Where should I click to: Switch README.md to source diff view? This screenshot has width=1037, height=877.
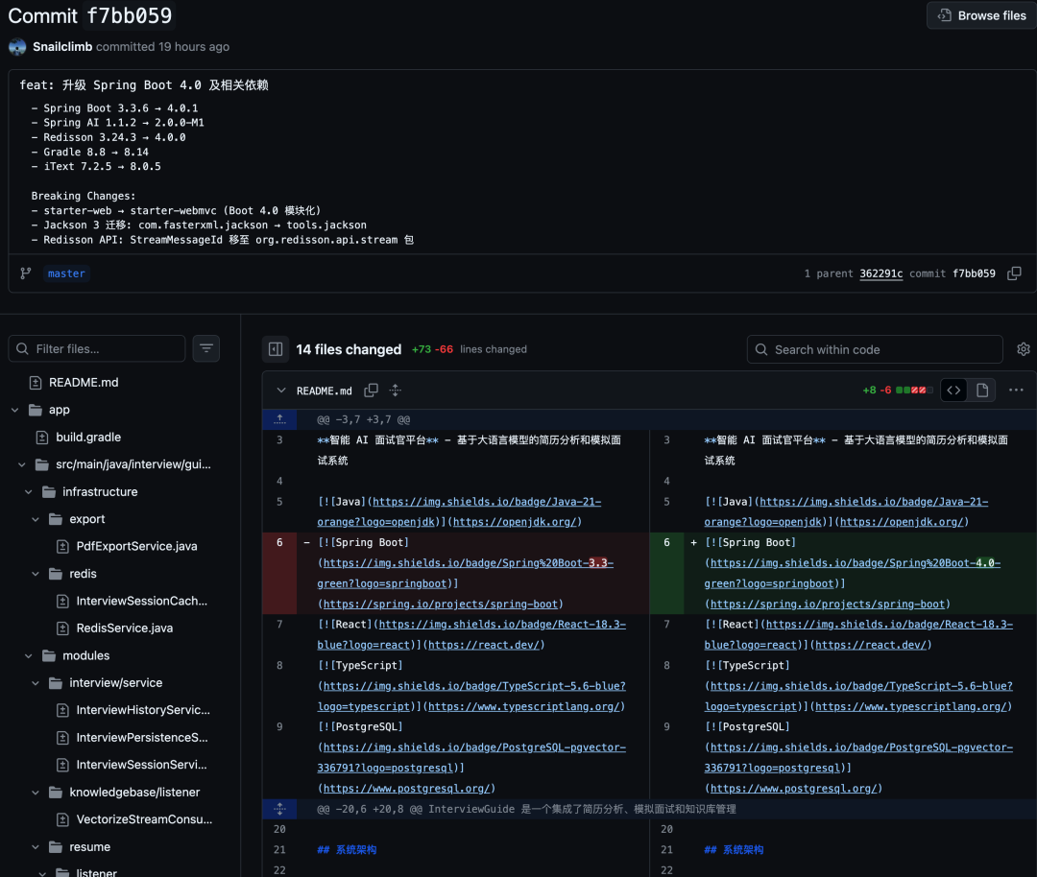point(953,391)
